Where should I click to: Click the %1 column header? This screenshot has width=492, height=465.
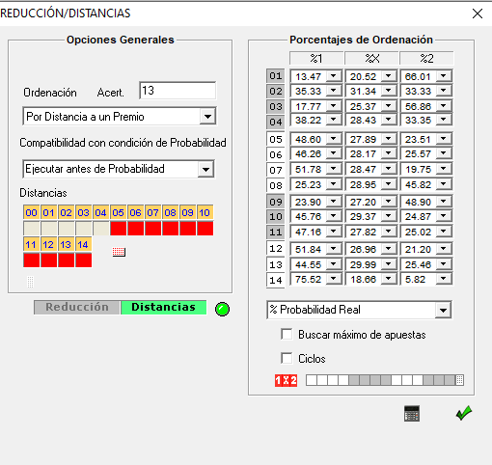pyautogui.click(x=316, y=58)
